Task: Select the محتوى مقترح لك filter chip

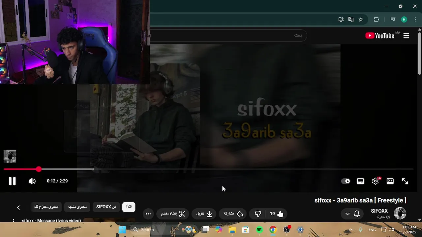Action: [x=46, y=207]
